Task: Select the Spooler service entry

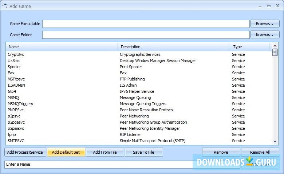Action: (x=15, y=67)
